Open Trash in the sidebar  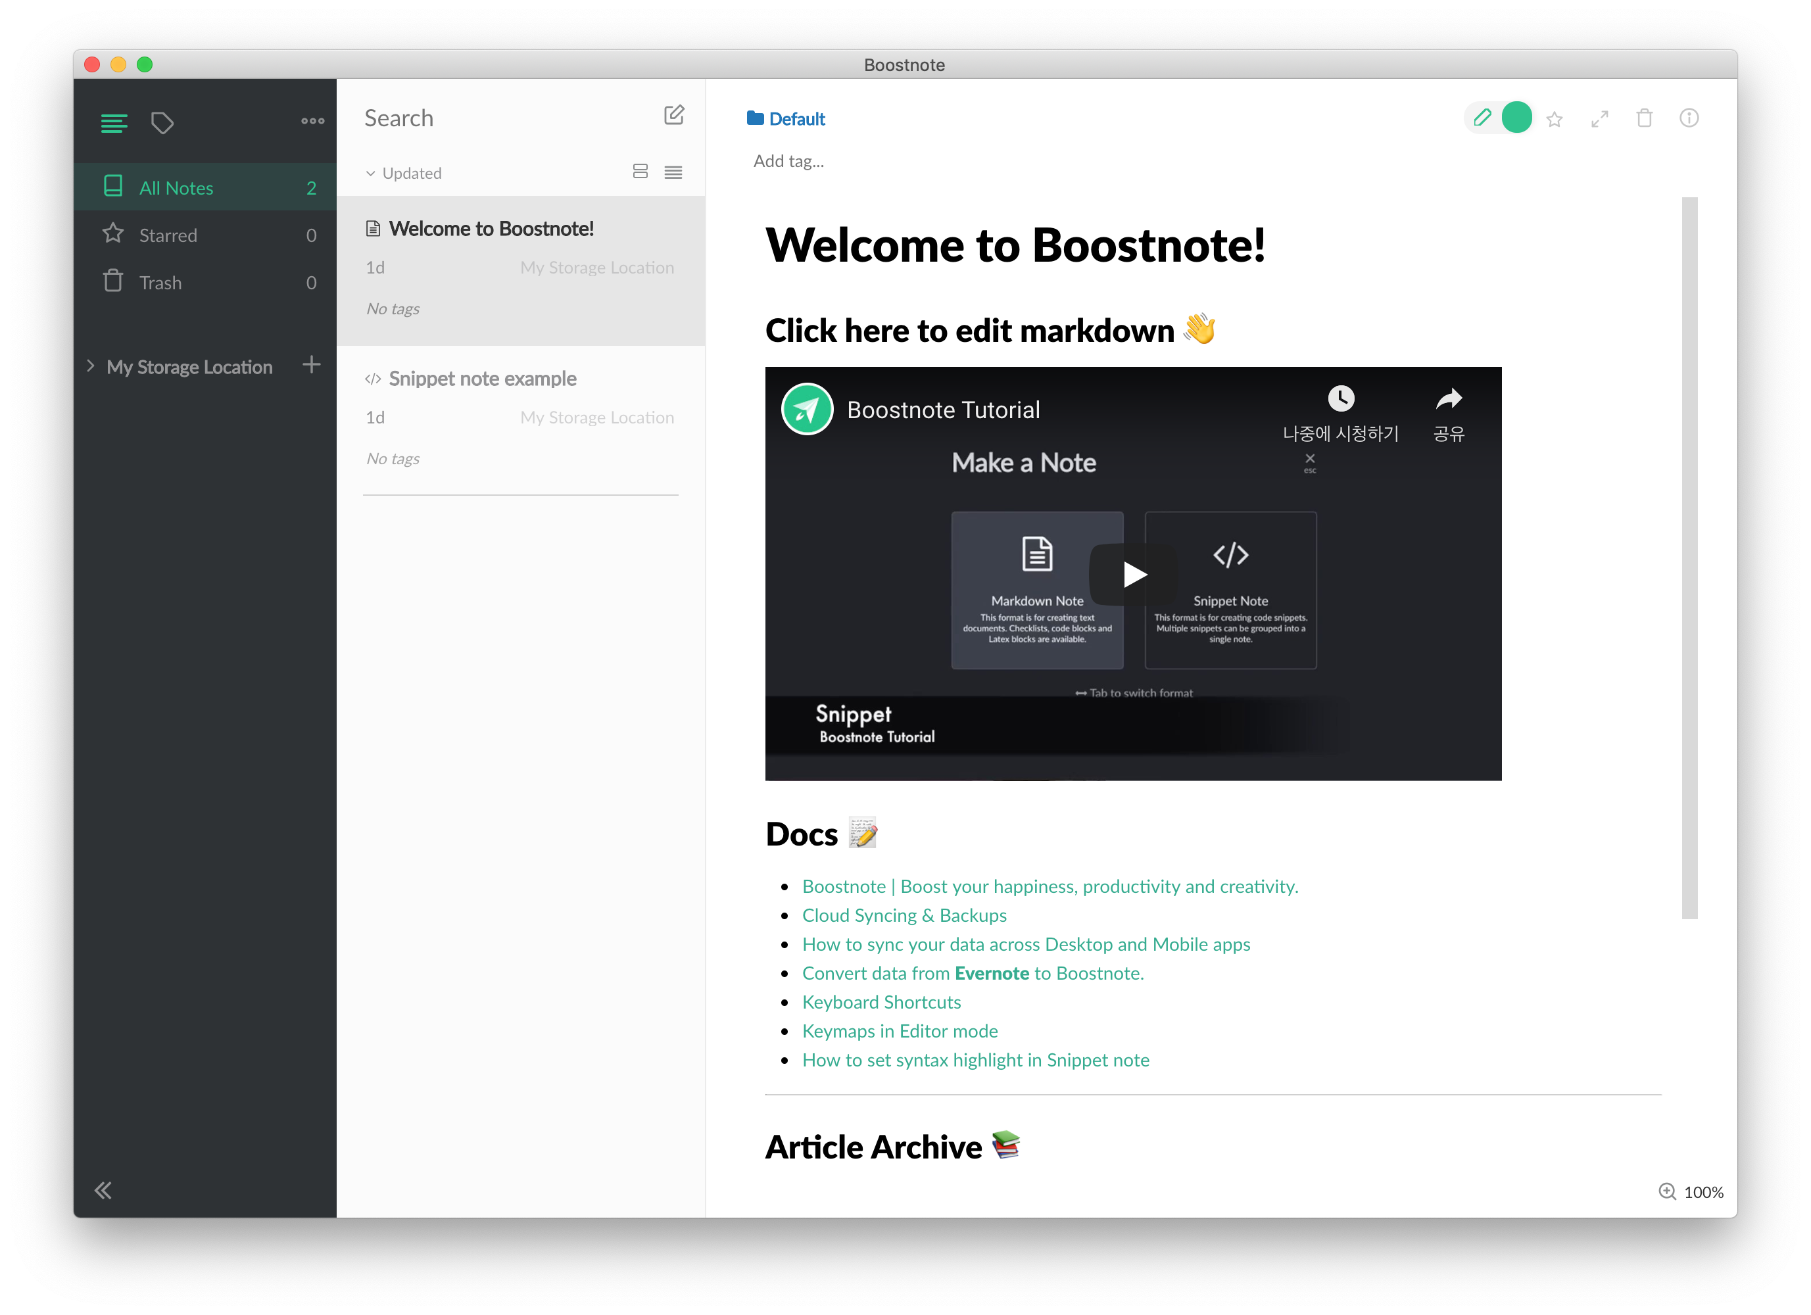point(160,282)
